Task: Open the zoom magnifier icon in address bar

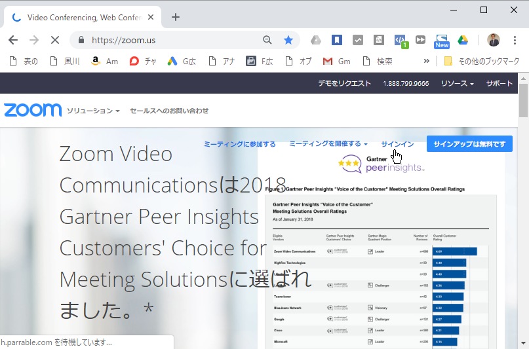Action: point(267,40)
